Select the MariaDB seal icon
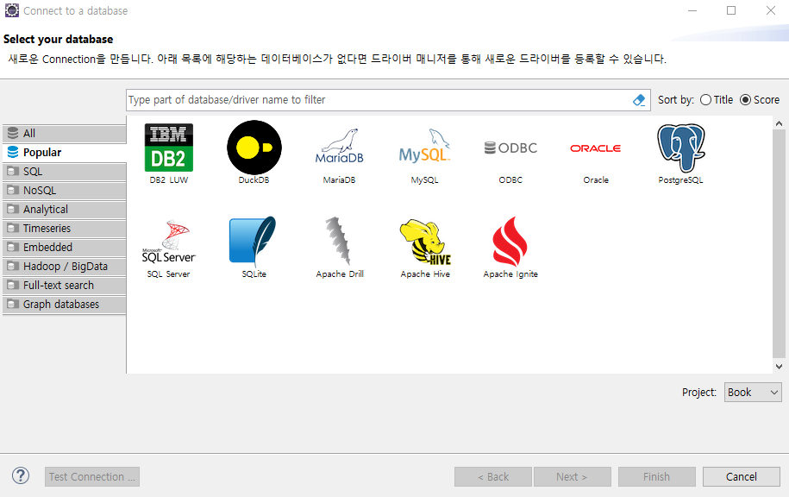789x497 pixels. pos(340,147)
